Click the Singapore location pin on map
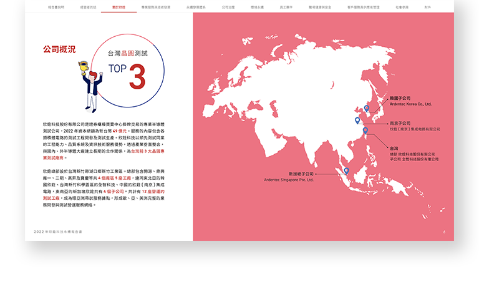The height and width of the screenshot is (291, 479). [346, 170]
